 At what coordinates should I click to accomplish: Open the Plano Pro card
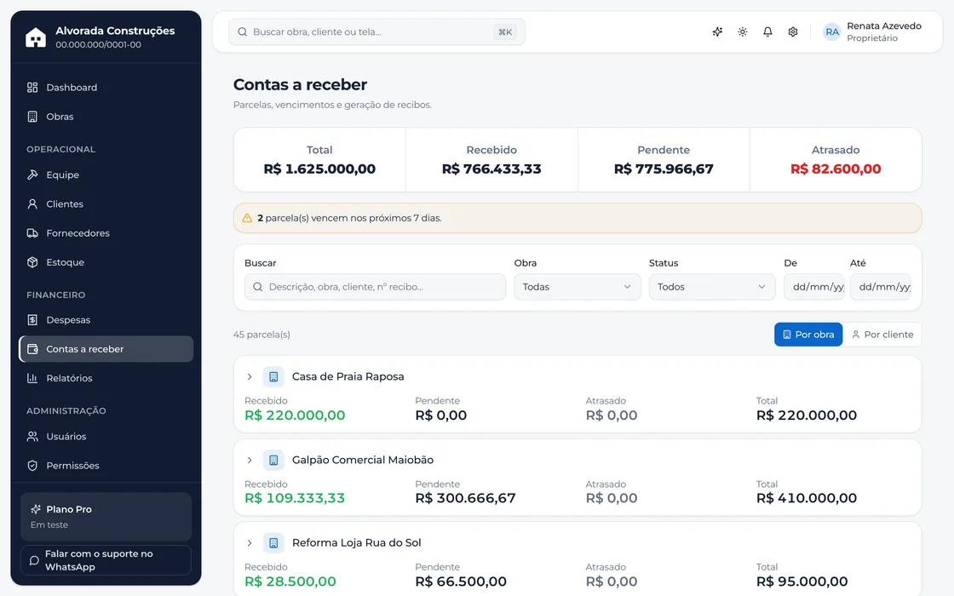point(106,516)
